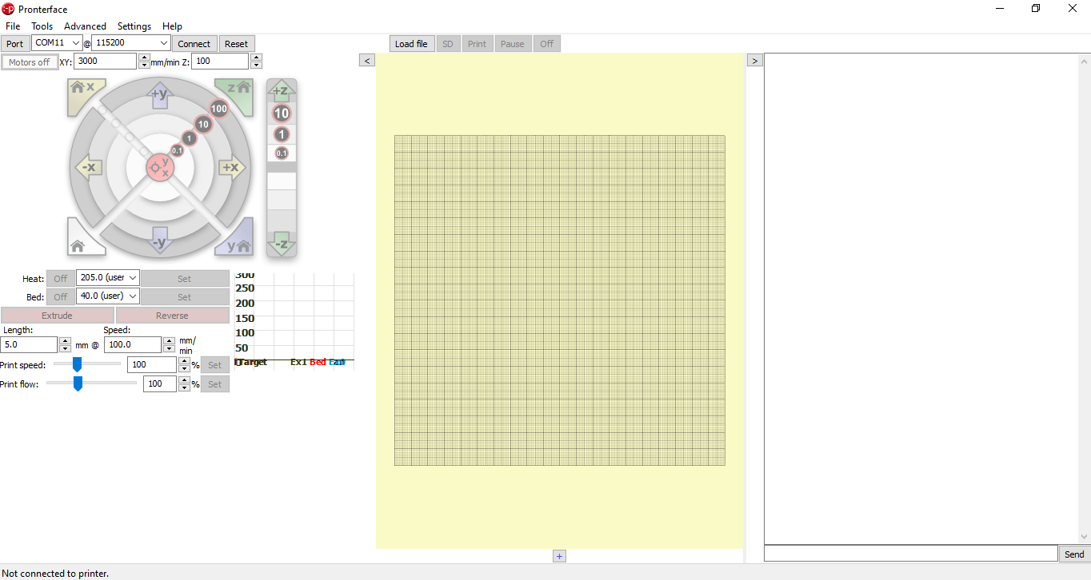Move Z axis up with +Z arrow
Viewport: 1091px width, 580px height.
281,90
